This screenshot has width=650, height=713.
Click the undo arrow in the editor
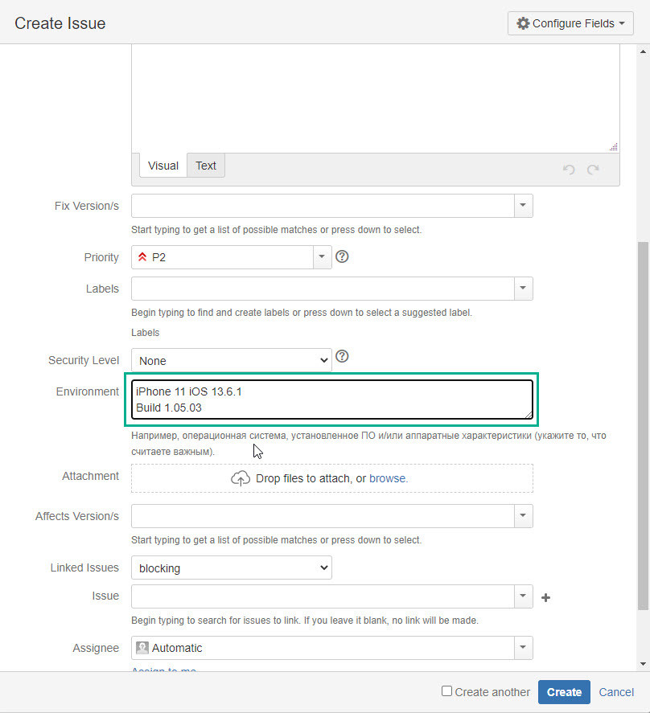click(569, 170)
